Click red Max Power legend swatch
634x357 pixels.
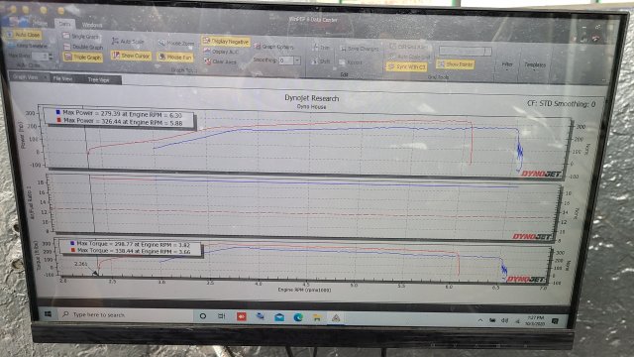[x=59, y=120]
